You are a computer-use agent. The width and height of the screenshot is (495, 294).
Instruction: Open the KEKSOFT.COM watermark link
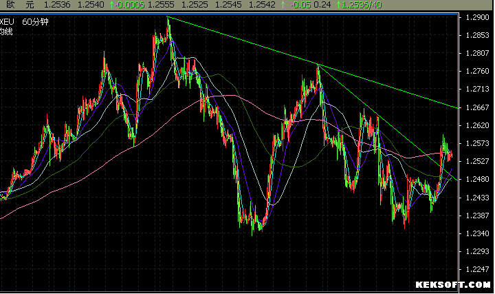[x=453, y=284]
